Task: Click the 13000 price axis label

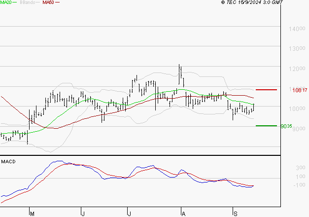Action: point(297,48)
